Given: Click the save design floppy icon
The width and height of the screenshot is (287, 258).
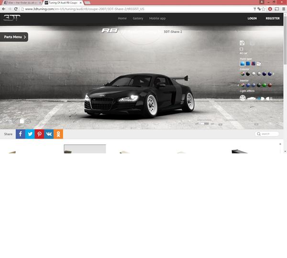Looking at the screenshot, I should pos(242,43).
